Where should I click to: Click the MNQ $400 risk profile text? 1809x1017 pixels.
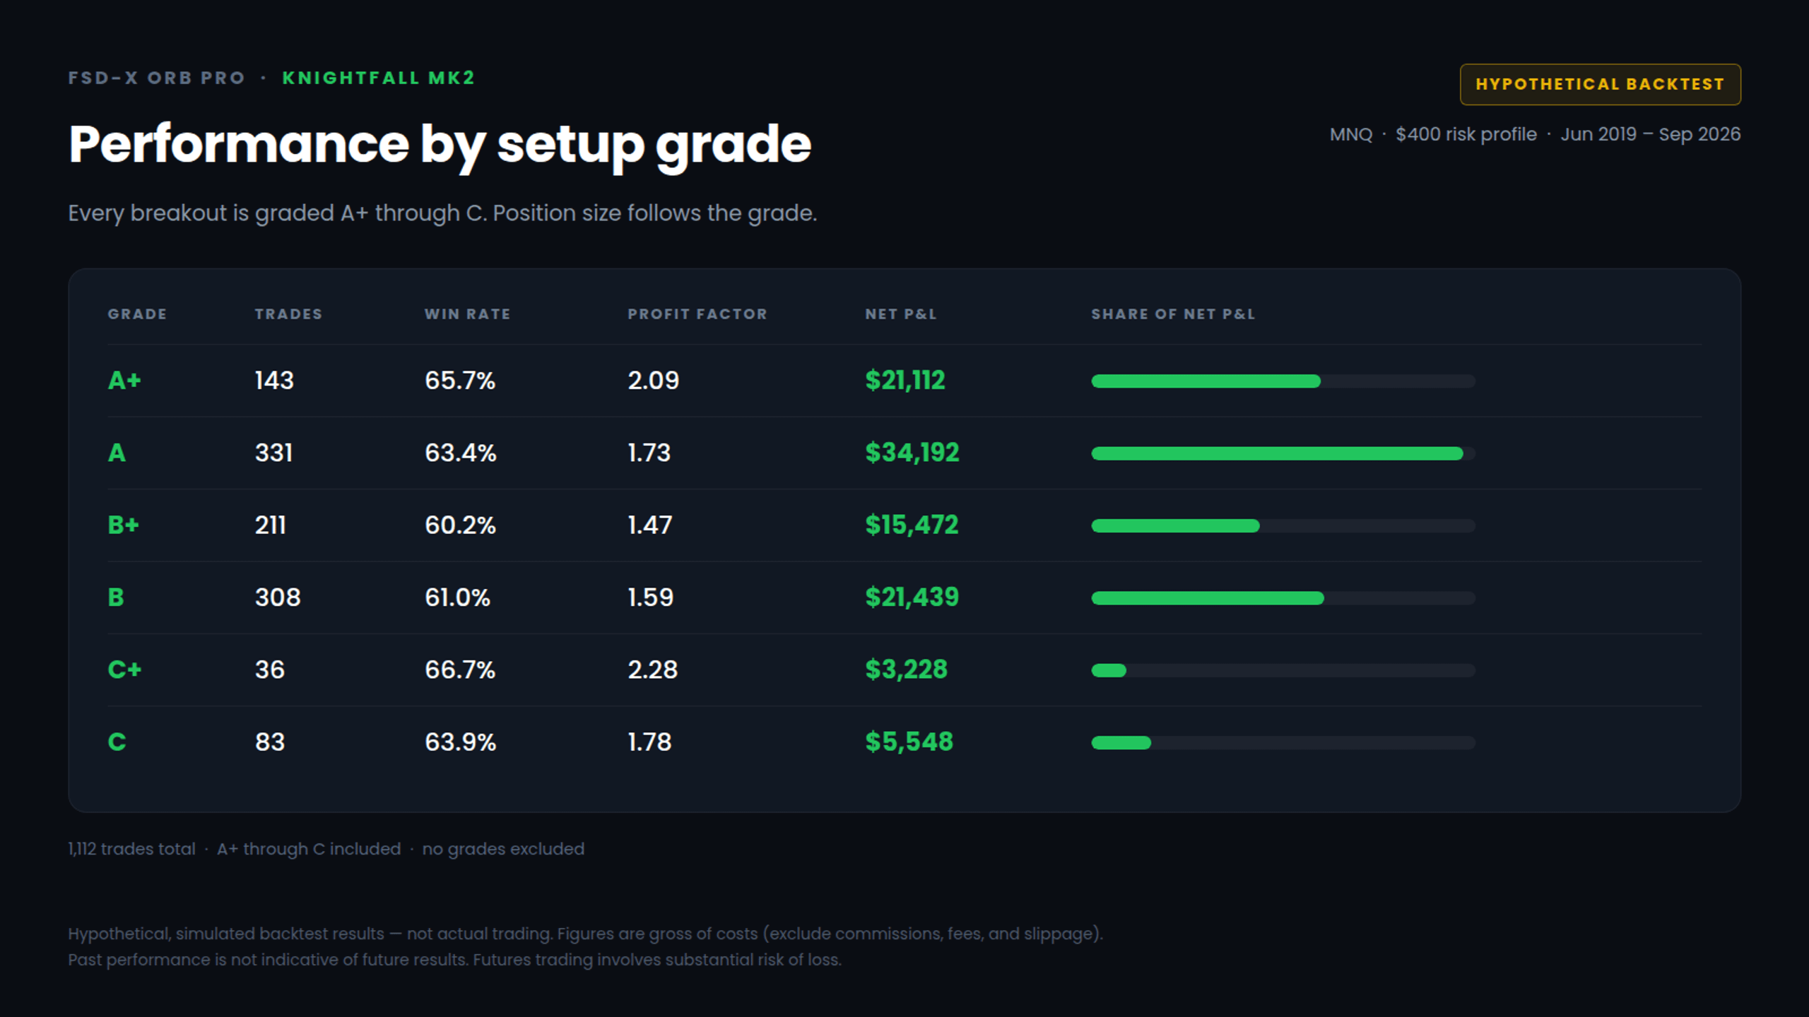click(1433, 134)
